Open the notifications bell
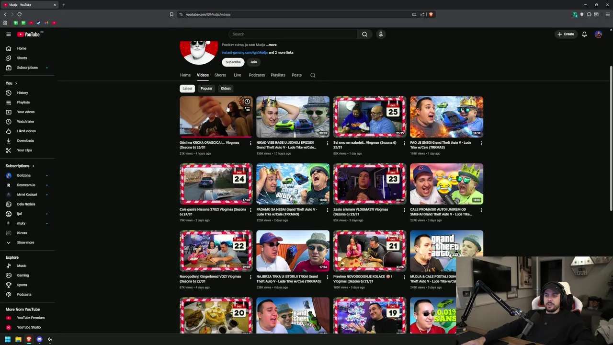The height and width of the screenshot is (345, 613). [584, 34]
